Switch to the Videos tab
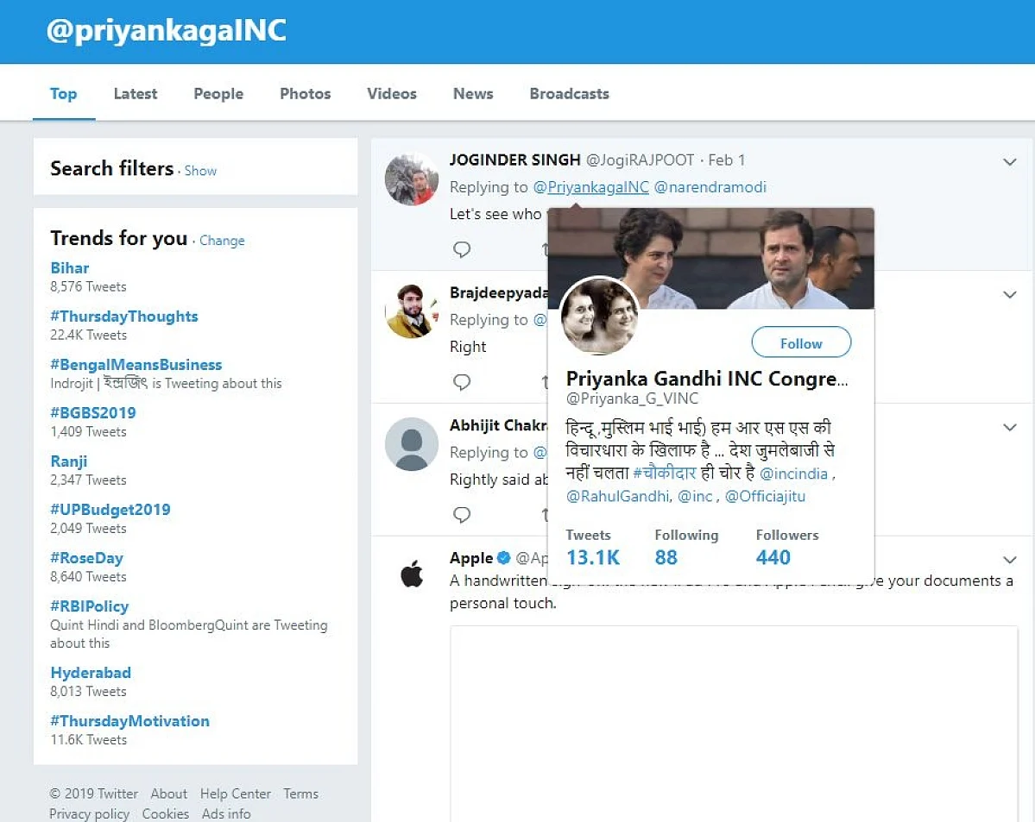Image resolution: width=1035 pixels, height=822 pixels. click(391, 94)
